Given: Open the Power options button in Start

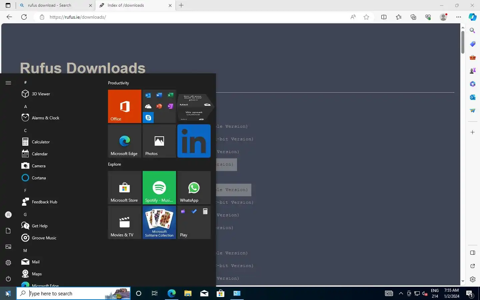Looking at the screenshot, I should pyautogui.click(x=8, y=279).
